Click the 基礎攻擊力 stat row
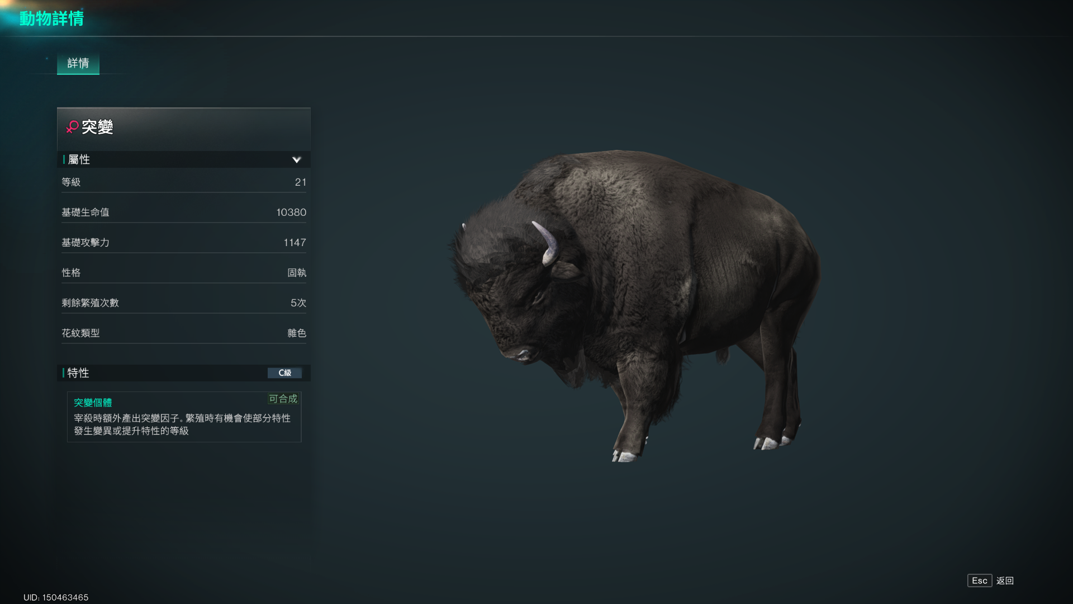Image resolution: width=1073 pixels, height=604 pixels. (184, 243)
